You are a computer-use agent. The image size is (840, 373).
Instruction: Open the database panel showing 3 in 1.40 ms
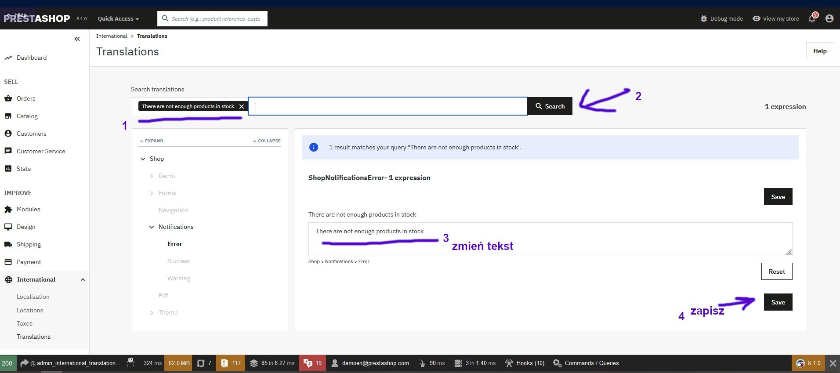475,363
